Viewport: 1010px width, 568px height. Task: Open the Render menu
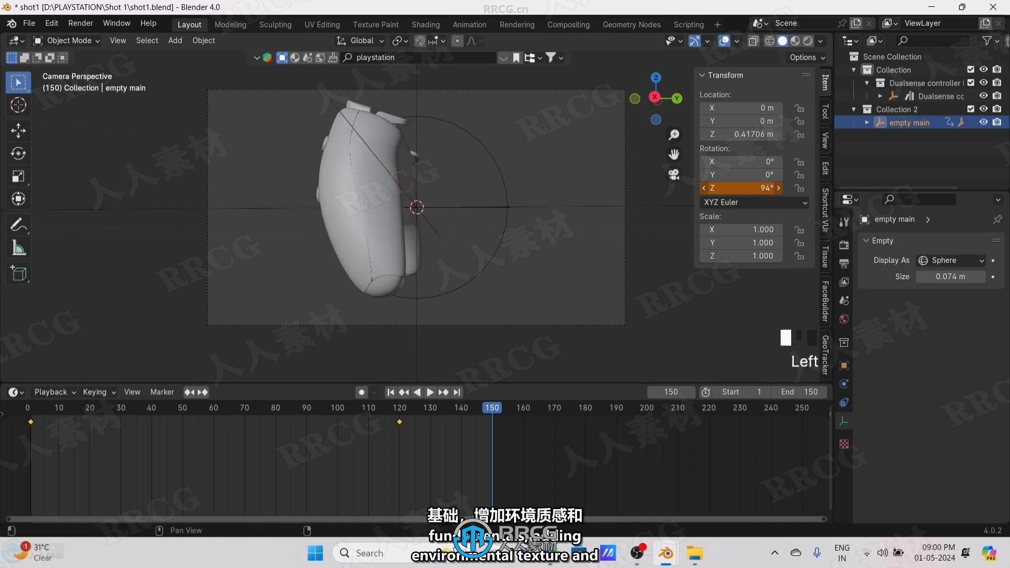point(80,23)
